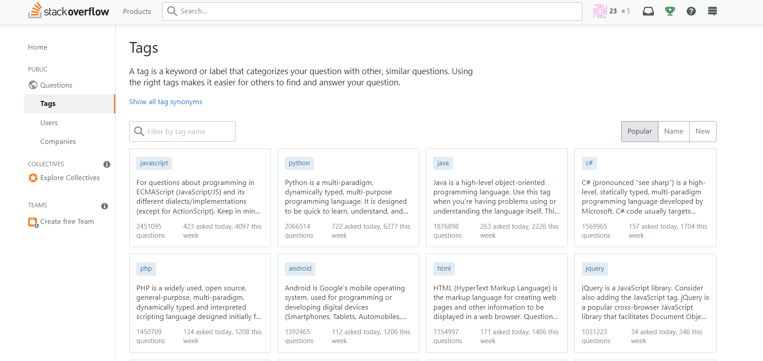The image size is (763, 361).
Task: Open the jquery tag
Action: coord(594,269)
